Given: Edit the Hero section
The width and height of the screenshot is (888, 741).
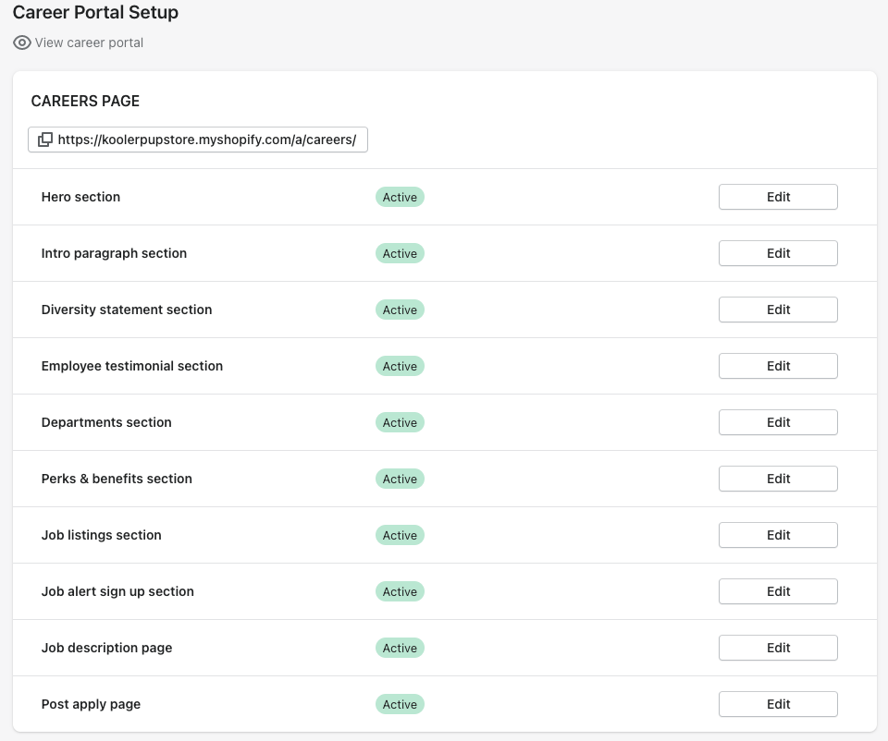Looking at the screenshot, I should (x=777, y=197).
